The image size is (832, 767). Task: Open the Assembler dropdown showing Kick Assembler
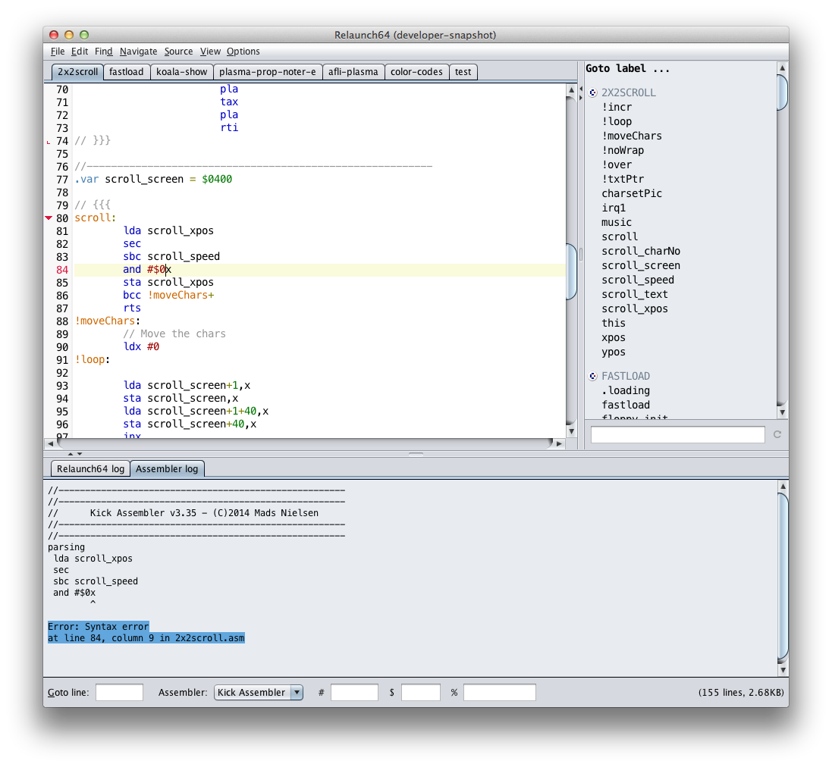[x=259, y=692]
